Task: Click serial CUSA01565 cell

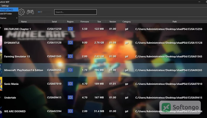Action: pos(54,56)
